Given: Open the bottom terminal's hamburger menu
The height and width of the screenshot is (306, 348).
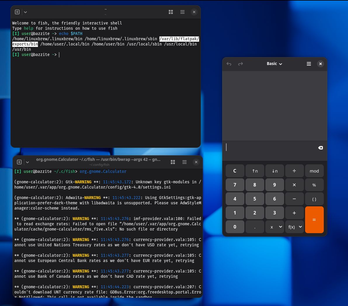Looking at the screenshot, I should click(184, 162).
